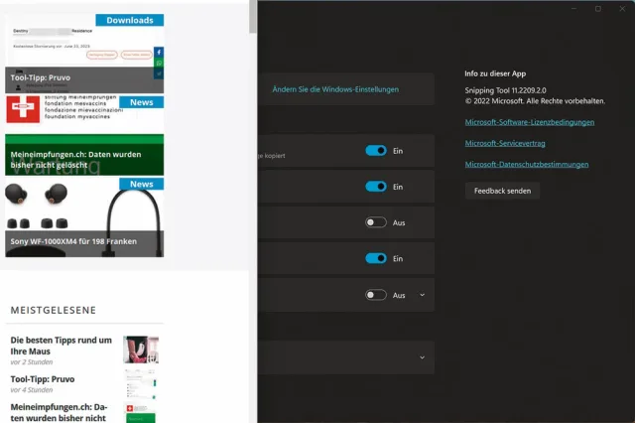Click the Facebook icon on Pruvo teaser
Screen dimensions: 635x423
tap(159, 53)
